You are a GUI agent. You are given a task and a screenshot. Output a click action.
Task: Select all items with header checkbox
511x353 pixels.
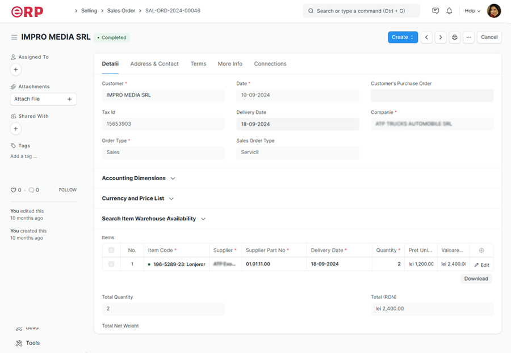[111, 250]
